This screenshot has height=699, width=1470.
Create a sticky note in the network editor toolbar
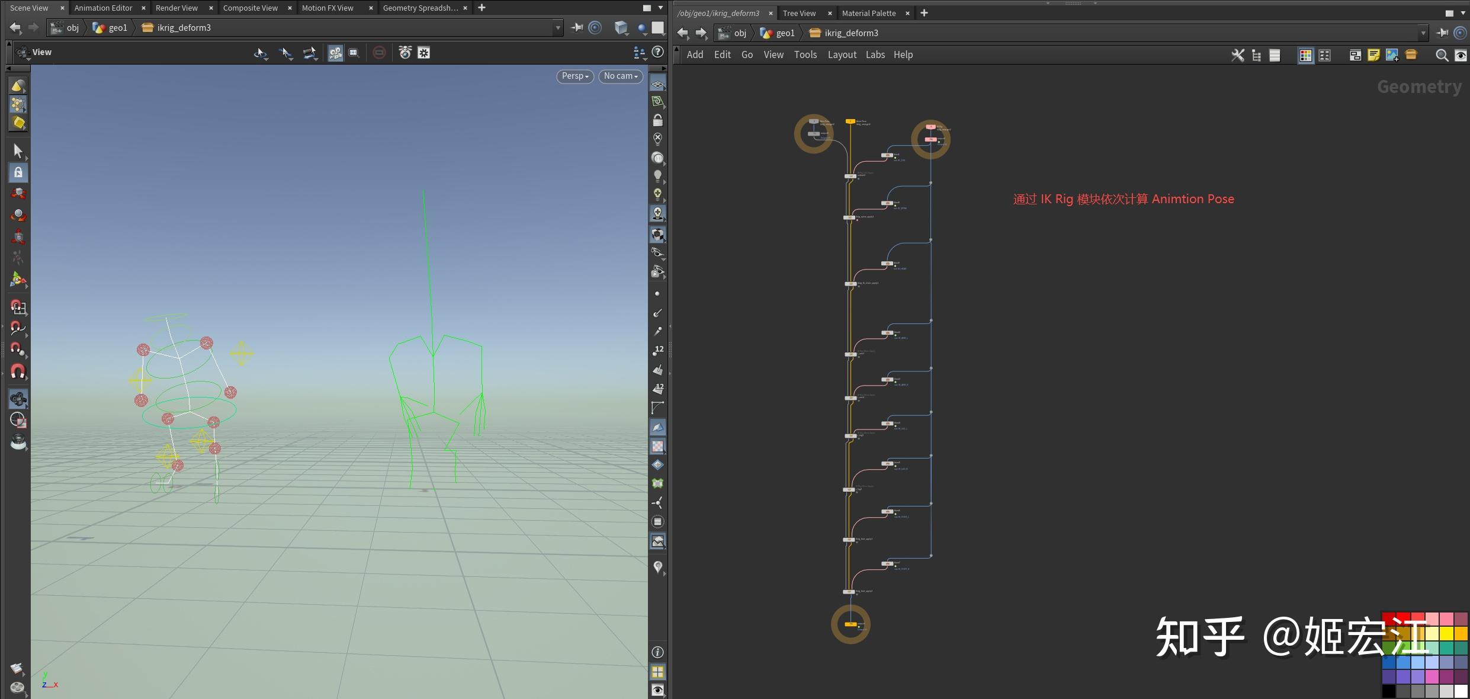pos(1373,55)
